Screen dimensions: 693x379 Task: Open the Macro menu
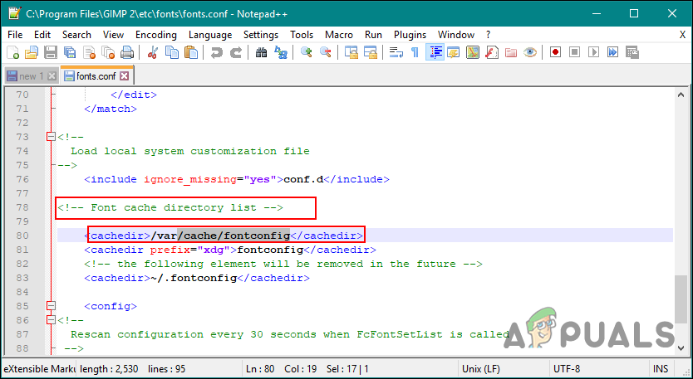click(x=339, y=35)
